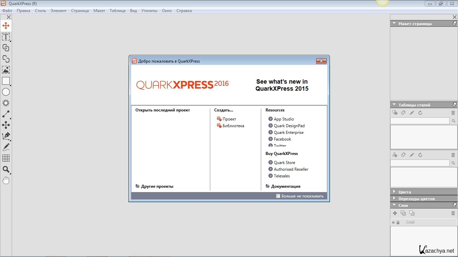This screenshot has height=257, width=458.
Task: Collapse the Таблицы стилей panel
Action: coord(394,105)
